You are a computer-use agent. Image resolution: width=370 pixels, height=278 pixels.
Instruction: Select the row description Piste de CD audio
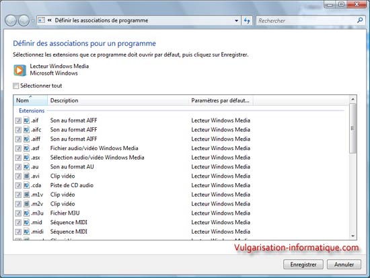coord(72,185)
